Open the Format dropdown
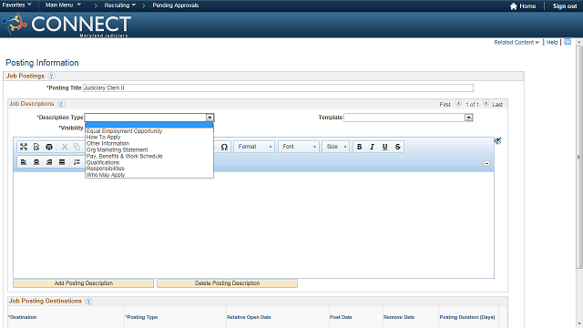The width and height of the screenshot is (583, 328). click(254, 147)
